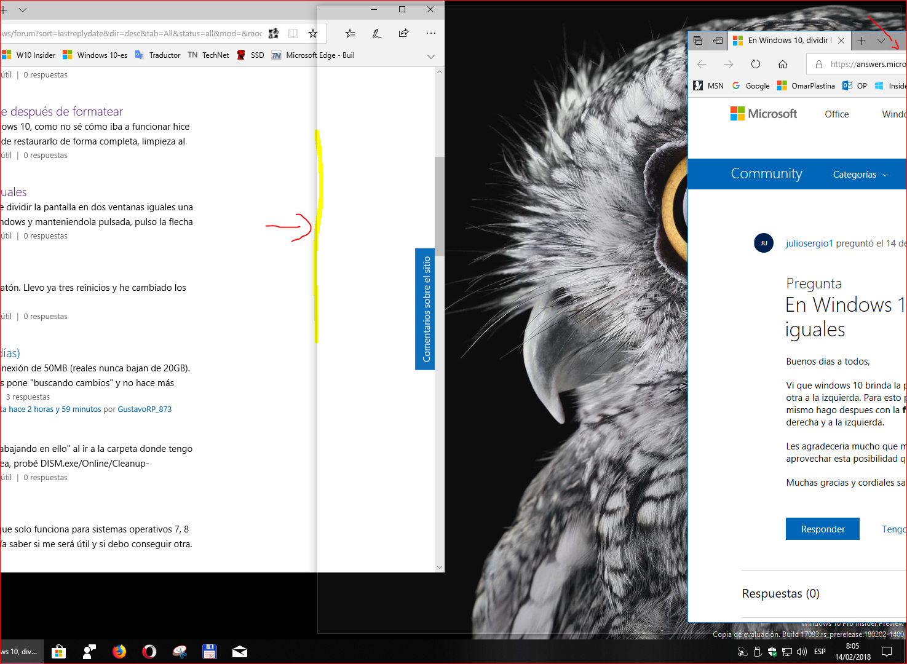907x664 pixels.
Task: Open Office menu item on Microsoft page
Action: 837,114
